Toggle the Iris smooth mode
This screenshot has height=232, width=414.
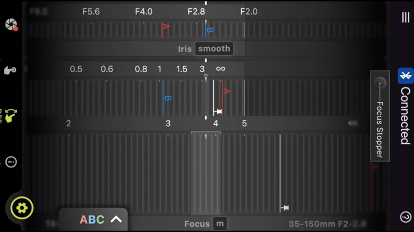[x=214, y=49]
